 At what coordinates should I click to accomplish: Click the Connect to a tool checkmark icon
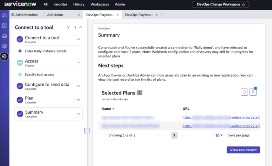click(x=20, y=39)
